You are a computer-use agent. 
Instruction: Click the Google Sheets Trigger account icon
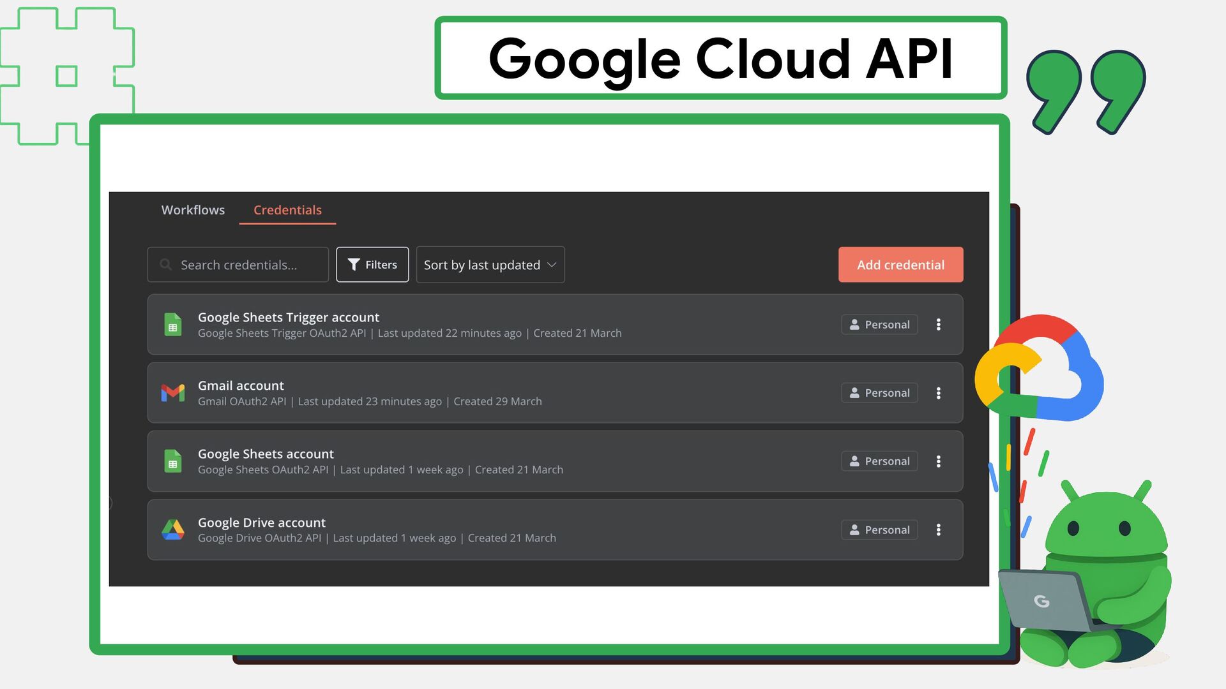[172, 325]
